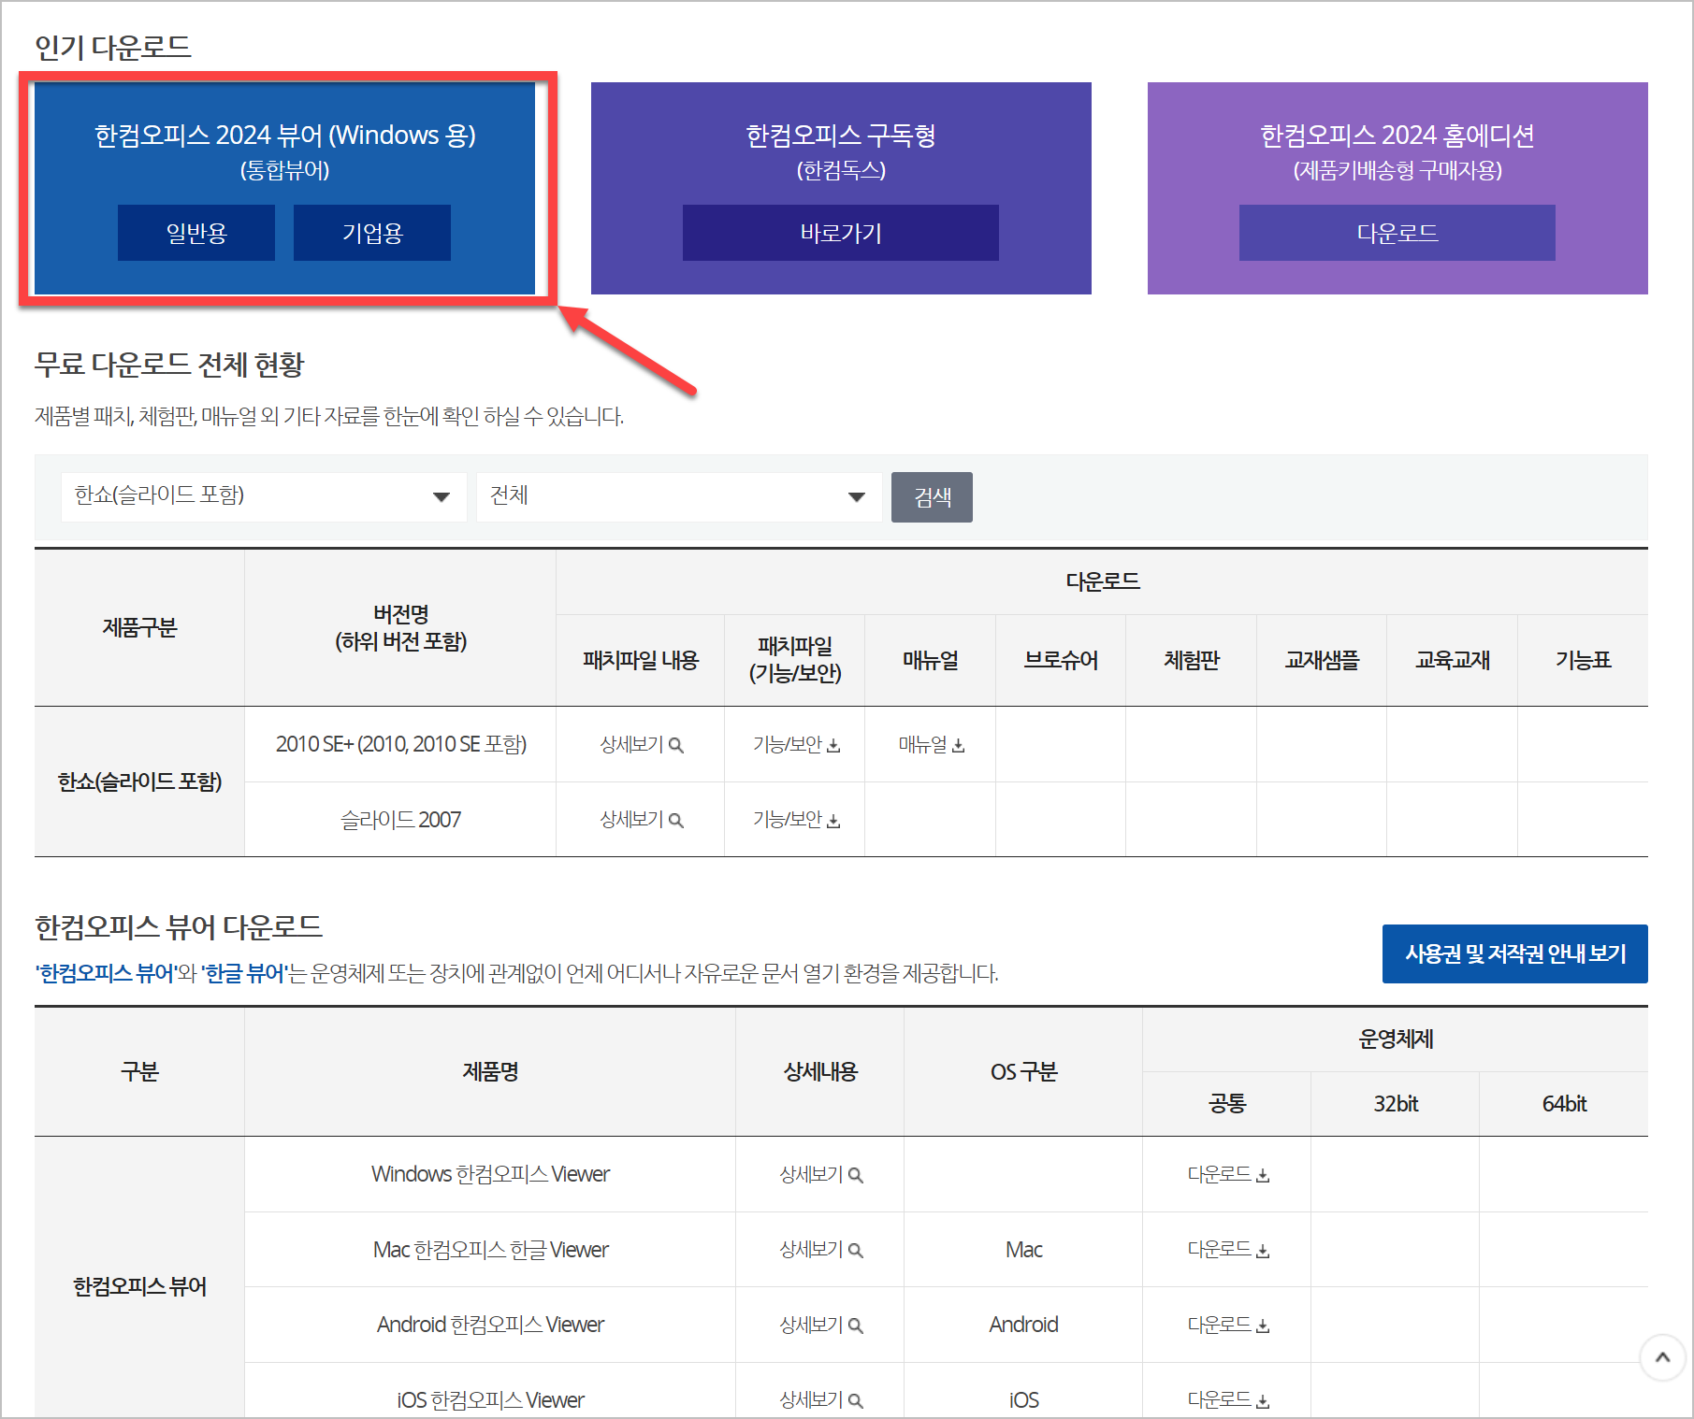This screenshot has height=1419, width=1694.
Task: Open 상세보기 for Android 한컴오피스 Viewer
Action: click(821, 1325)
